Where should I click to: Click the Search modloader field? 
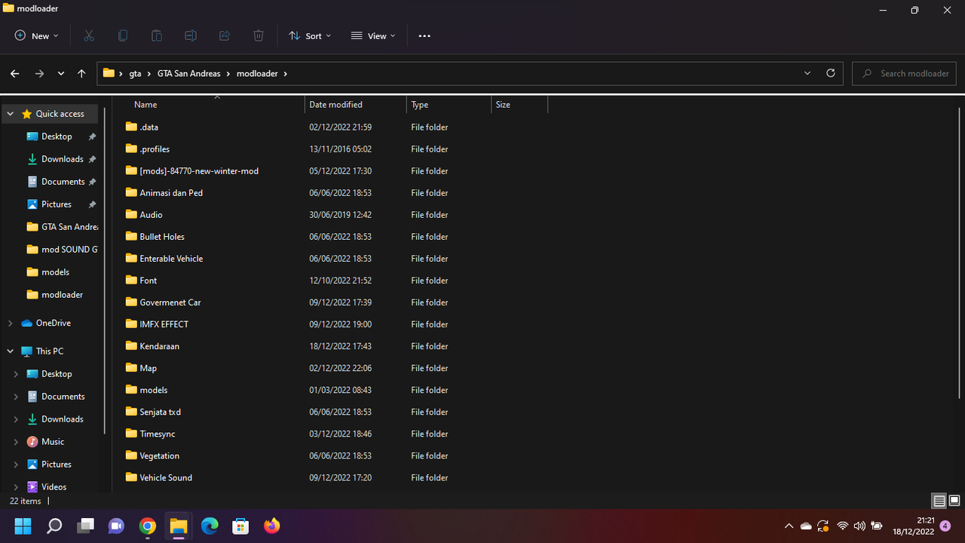[904, 73]
